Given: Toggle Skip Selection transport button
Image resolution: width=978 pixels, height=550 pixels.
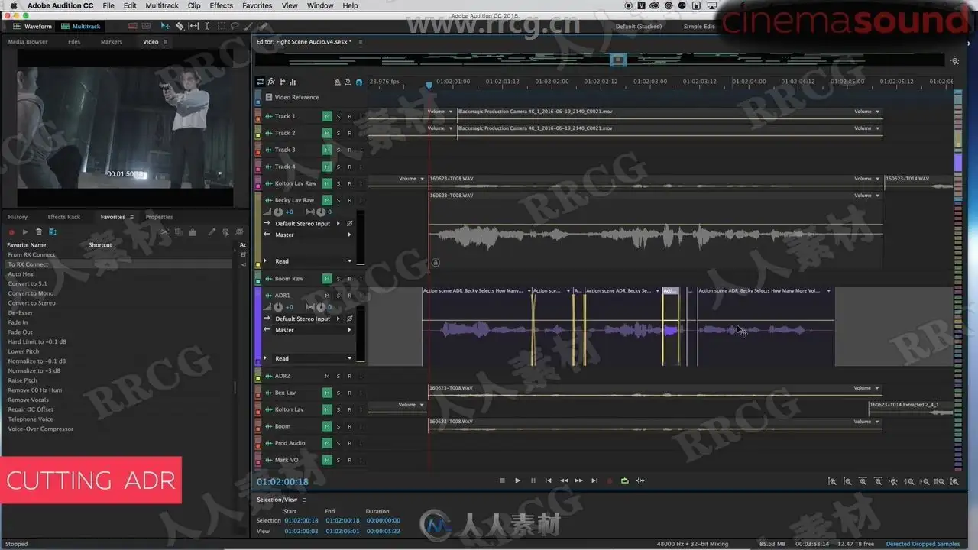Looking at the screenshot, I should [x=640, y=480].
